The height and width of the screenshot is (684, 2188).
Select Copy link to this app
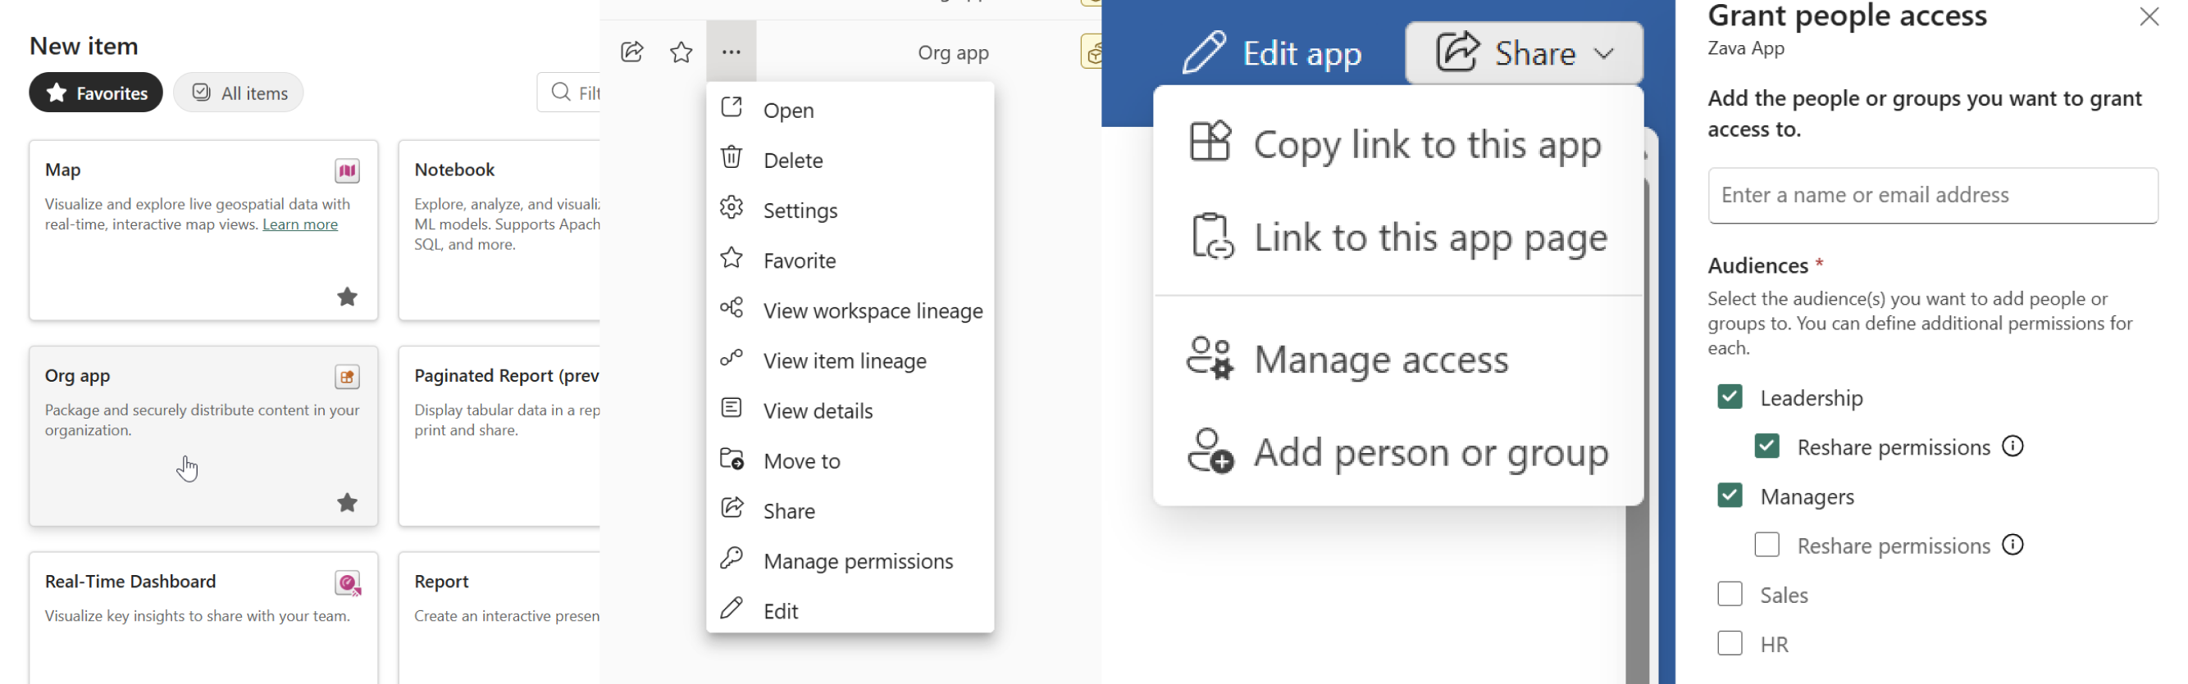click(x=1397, y=143)
